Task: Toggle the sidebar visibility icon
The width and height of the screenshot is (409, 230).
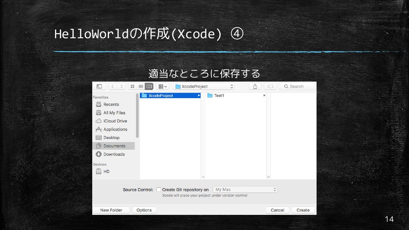Action: [x=99, y=86]
